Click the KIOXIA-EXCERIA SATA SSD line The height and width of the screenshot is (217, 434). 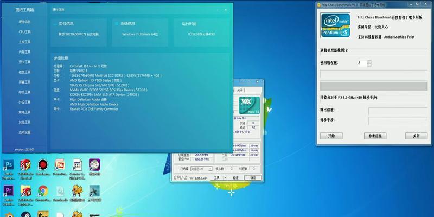pos(104,94)
